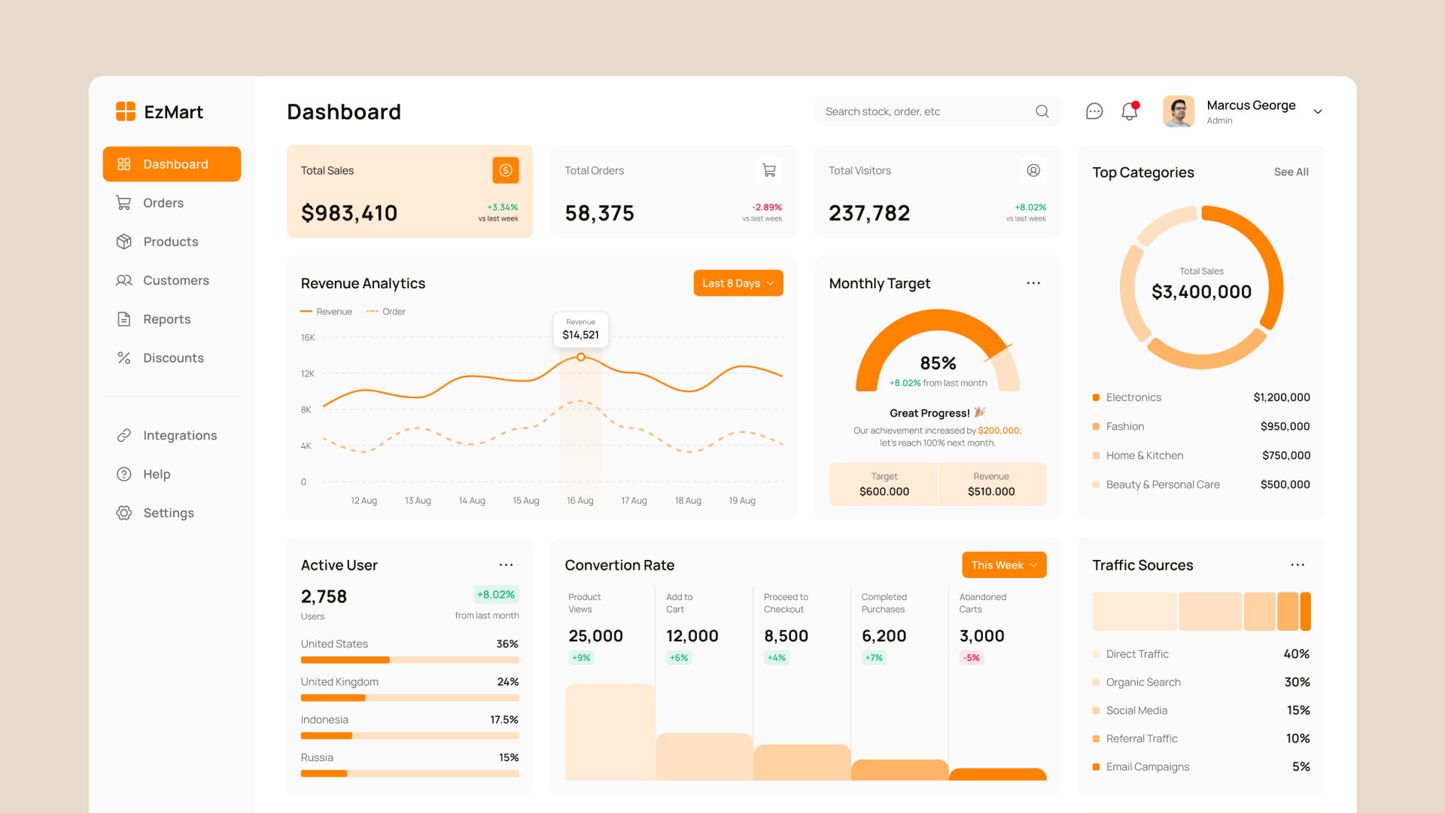Toggle the Revenue legend in Revenue Analytics
The height and width of the screenshot is (813, 1445).
coord(327,311)
